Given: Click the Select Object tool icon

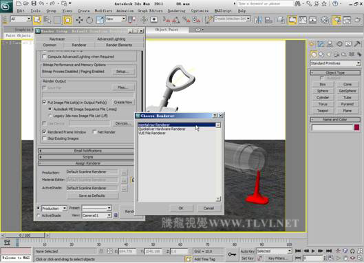Looking at the screenshot, I should point(37,20).
